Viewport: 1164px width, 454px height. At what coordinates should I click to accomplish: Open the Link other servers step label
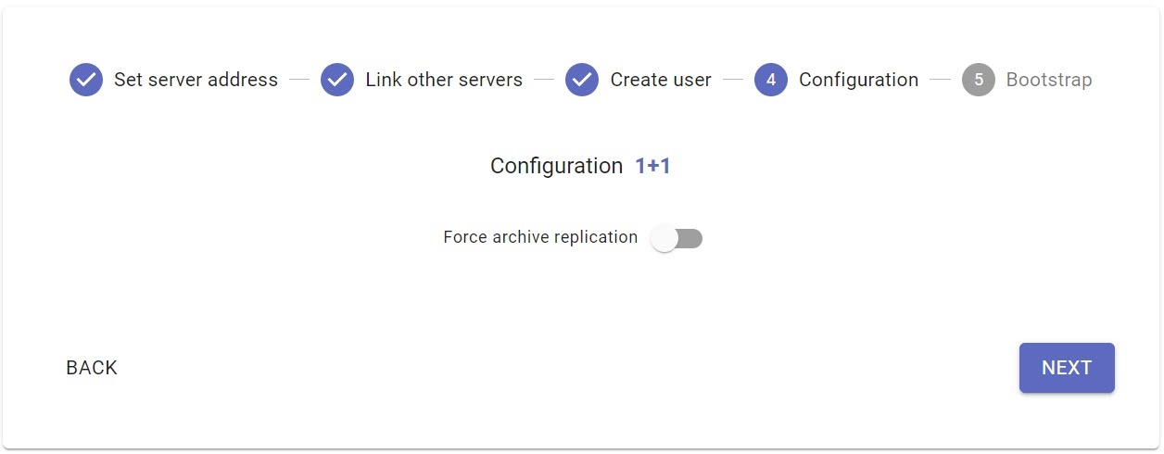click(444, 80)
